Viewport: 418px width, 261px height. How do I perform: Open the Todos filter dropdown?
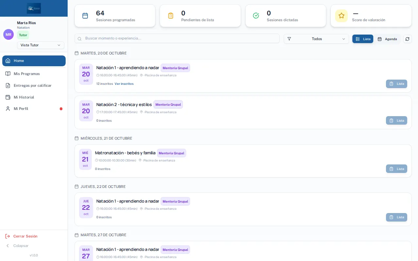click(316, 39)
